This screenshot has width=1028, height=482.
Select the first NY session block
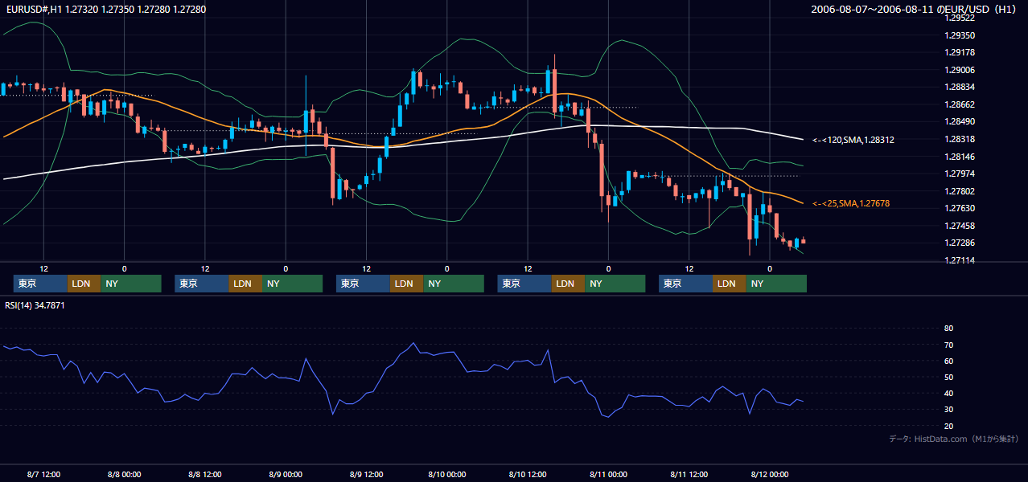pyautogui.click(x=131, y=284)
